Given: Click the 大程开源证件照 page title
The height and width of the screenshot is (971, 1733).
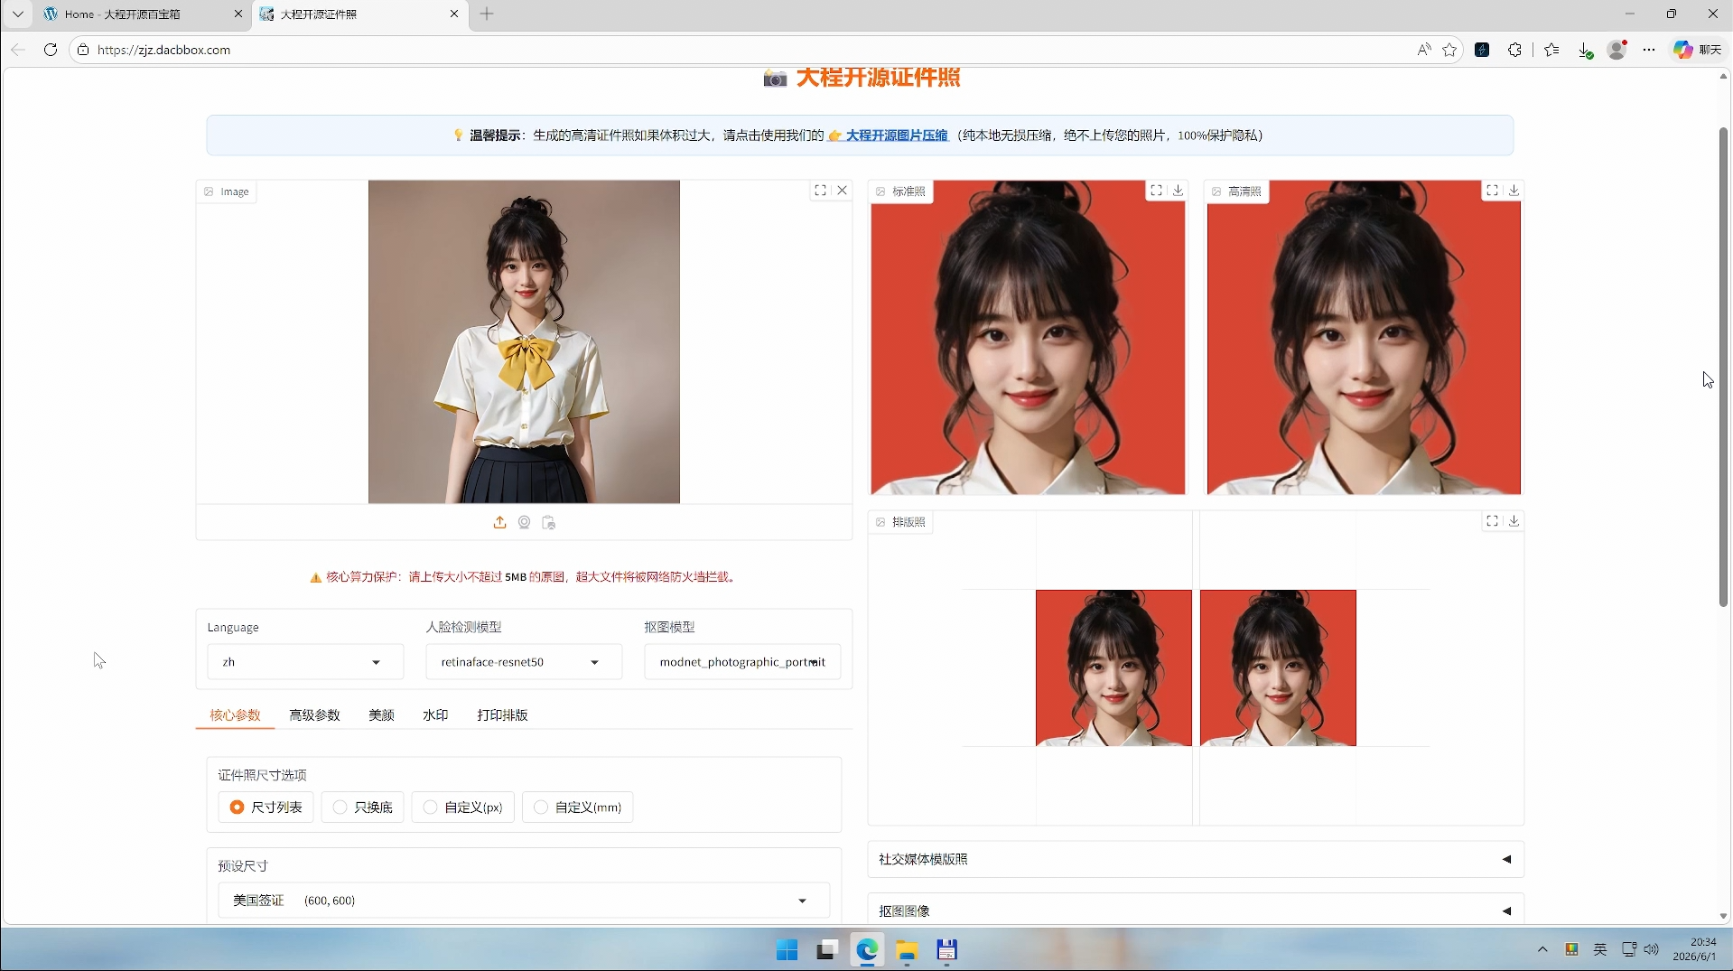Looking at the screenshot, I should pos(877,78).
